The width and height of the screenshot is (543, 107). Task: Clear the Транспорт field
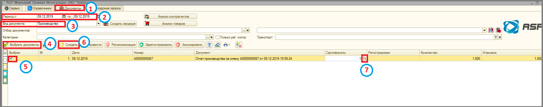point(500,37)
